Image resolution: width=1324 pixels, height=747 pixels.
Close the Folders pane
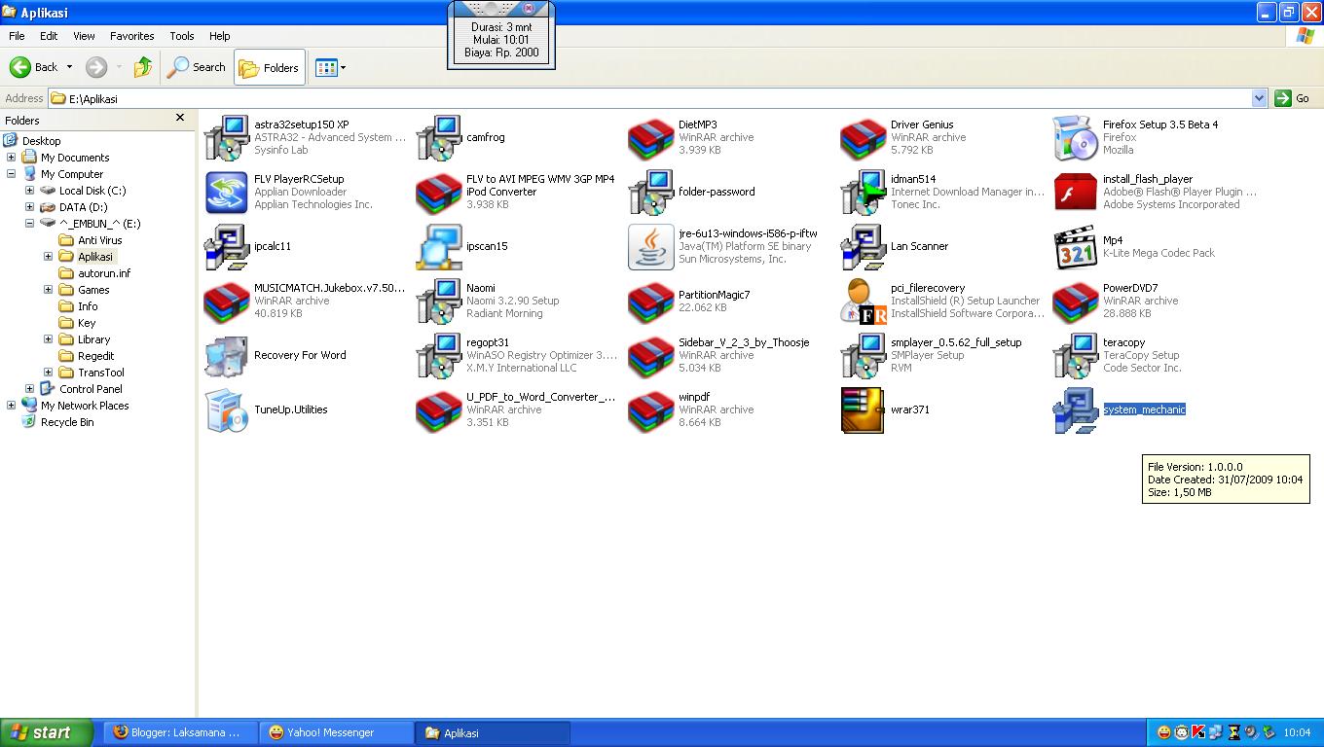click(179, 118)
